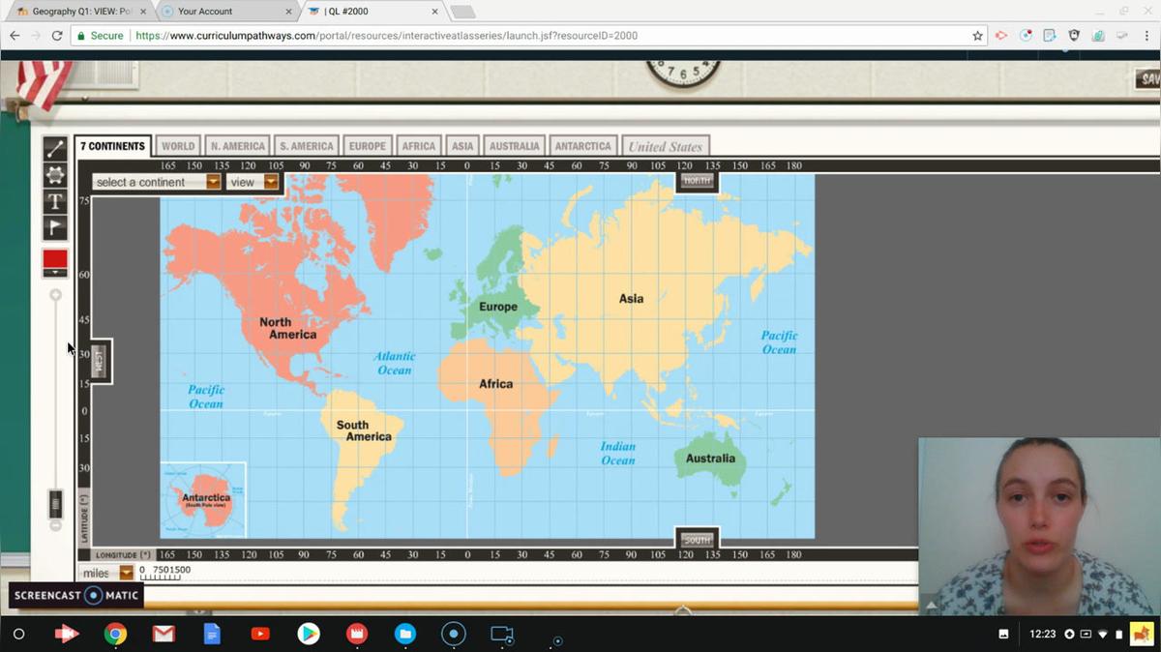This screenshot has height=652, width=1161.
Task: Pan the map with the NORTH button
Action: tap(697, 181)
